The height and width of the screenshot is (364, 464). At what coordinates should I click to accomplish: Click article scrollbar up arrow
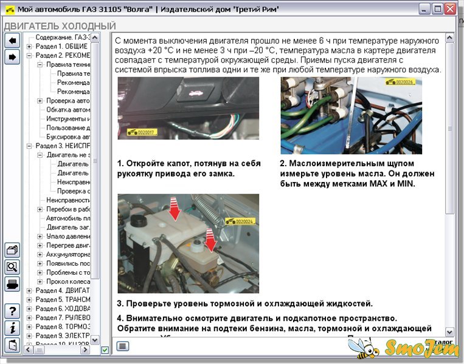tap(449, 38)
